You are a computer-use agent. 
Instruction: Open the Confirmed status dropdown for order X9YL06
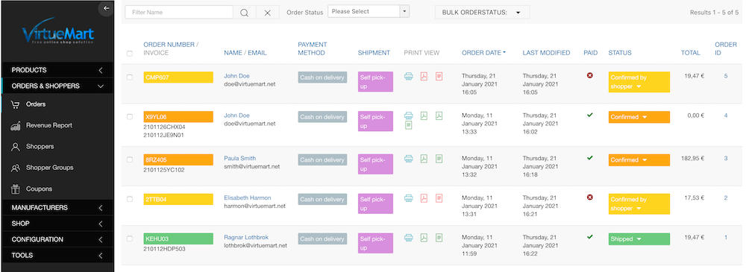pyautogui.click(x=639, y=117)
